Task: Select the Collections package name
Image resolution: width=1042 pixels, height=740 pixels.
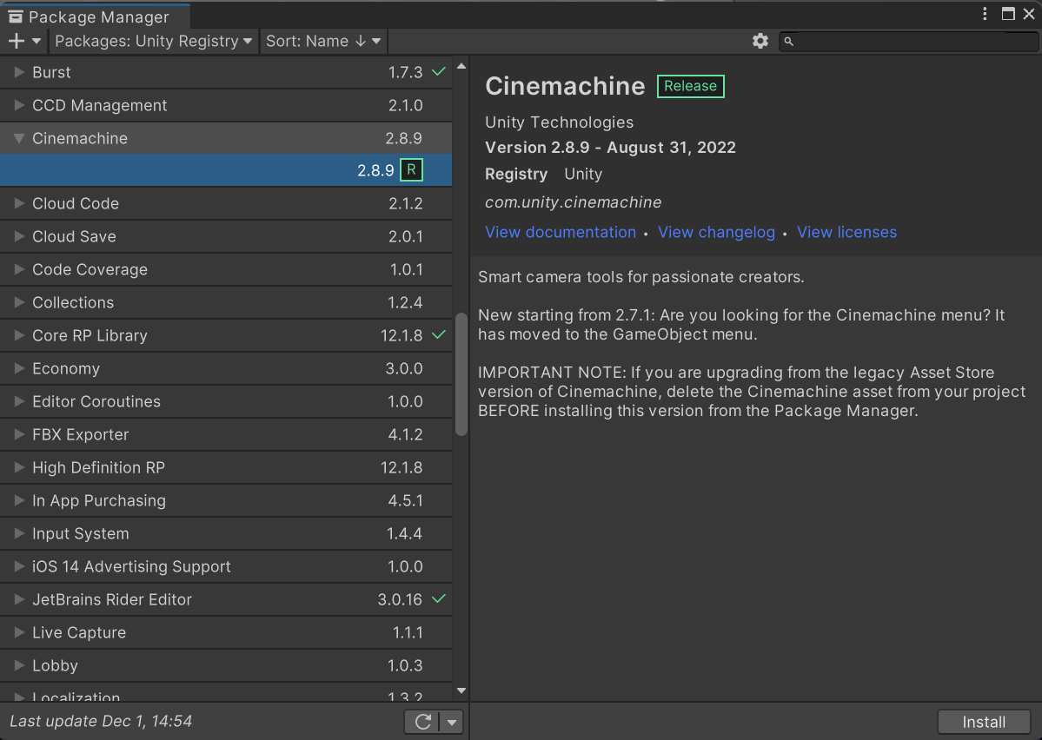Action: (73, 302)
